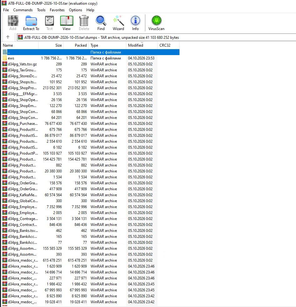Click the archive path address field
Viewport: 296px width, 307px height.
[x=156, y=37]
